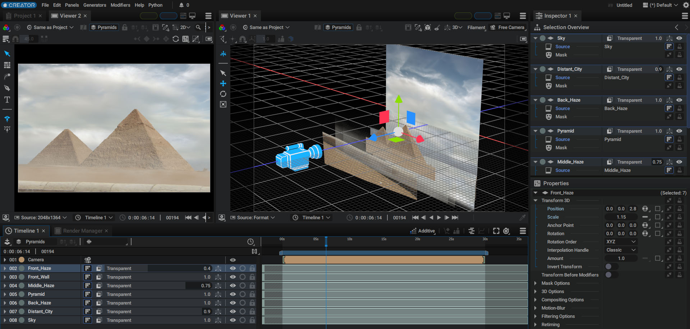Open Viewer 2 panel hamburger menu
The width and height of the screenshot is (690, 329).
tap(208, 16)
